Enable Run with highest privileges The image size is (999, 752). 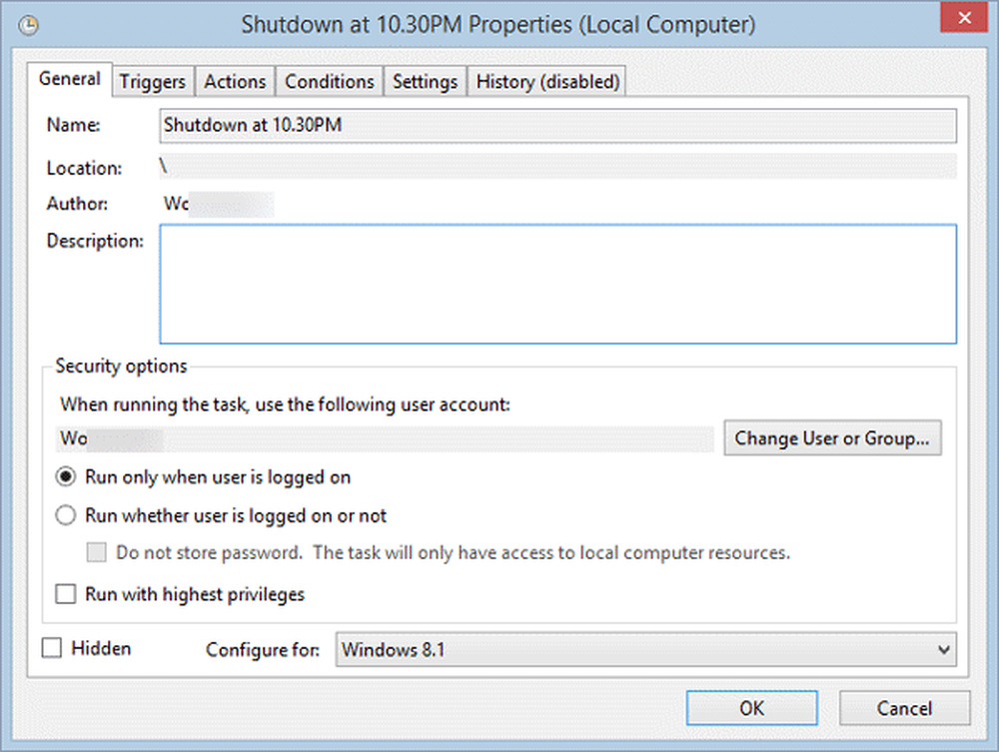[x=66, y=595]
